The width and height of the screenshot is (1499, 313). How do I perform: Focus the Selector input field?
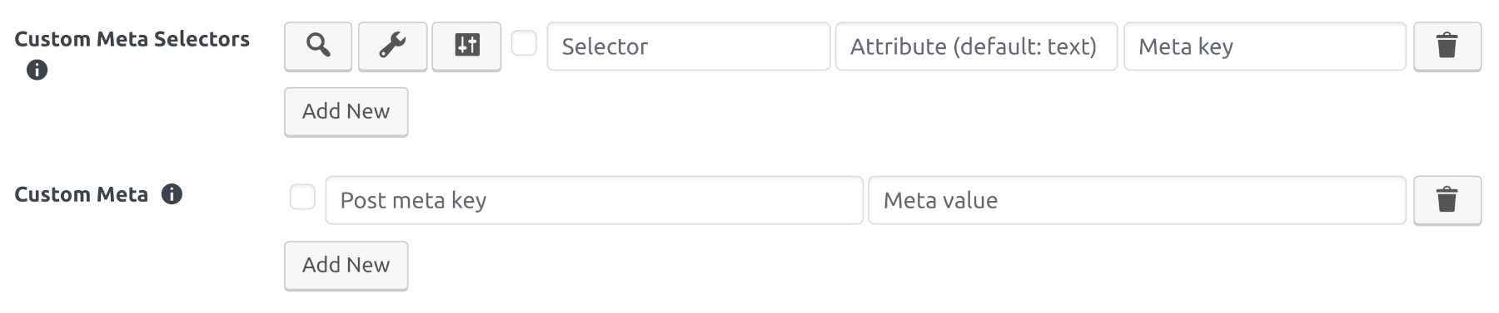pos(689,46)
